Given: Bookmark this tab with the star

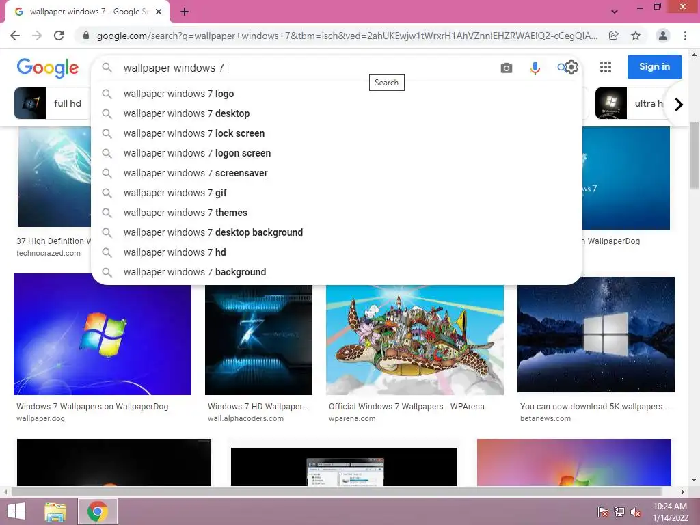Looking at the screenshot, I should 636,36.
